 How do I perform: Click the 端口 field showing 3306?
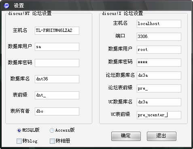point(159,37)
